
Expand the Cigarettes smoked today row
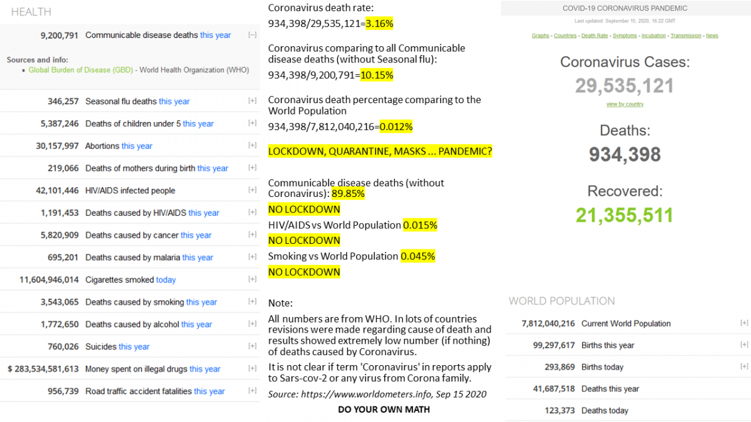[252, 279]
